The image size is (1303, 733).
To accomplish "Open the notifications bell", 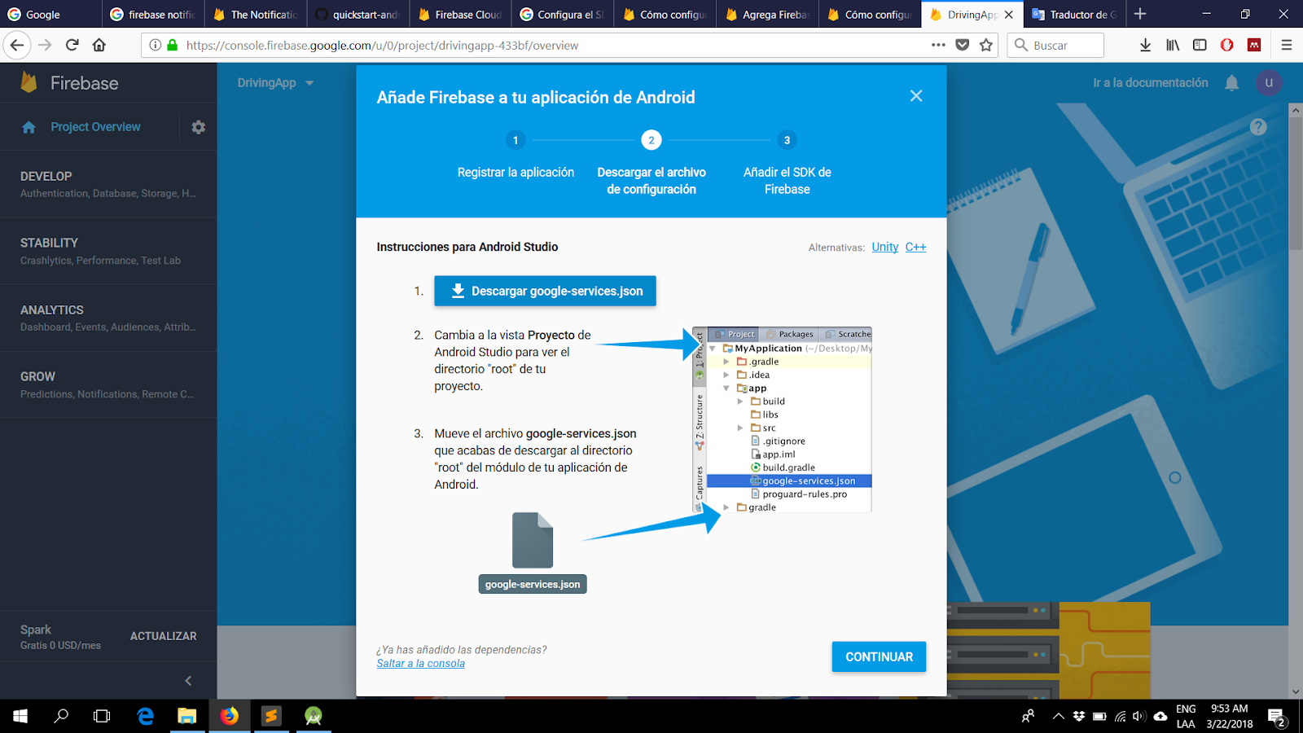I will (x=1232, y=83).
